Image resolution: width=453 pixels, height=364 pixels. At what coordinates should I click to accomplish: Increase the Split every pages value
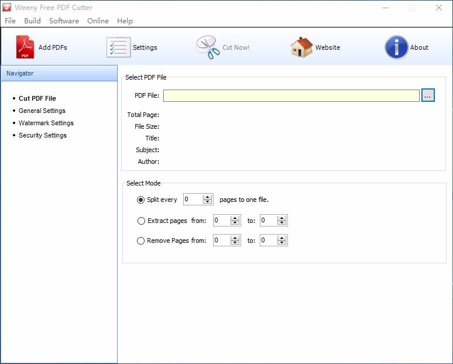point(207,197)
